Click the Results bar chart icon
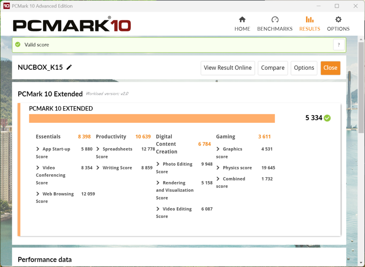The width and height of the screenshot is (365, 267). coord(310,20)
